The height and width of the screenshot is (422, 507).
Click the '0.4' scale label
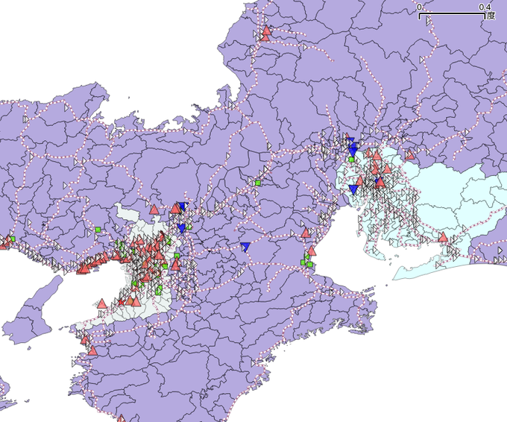(x=485, y=7)
